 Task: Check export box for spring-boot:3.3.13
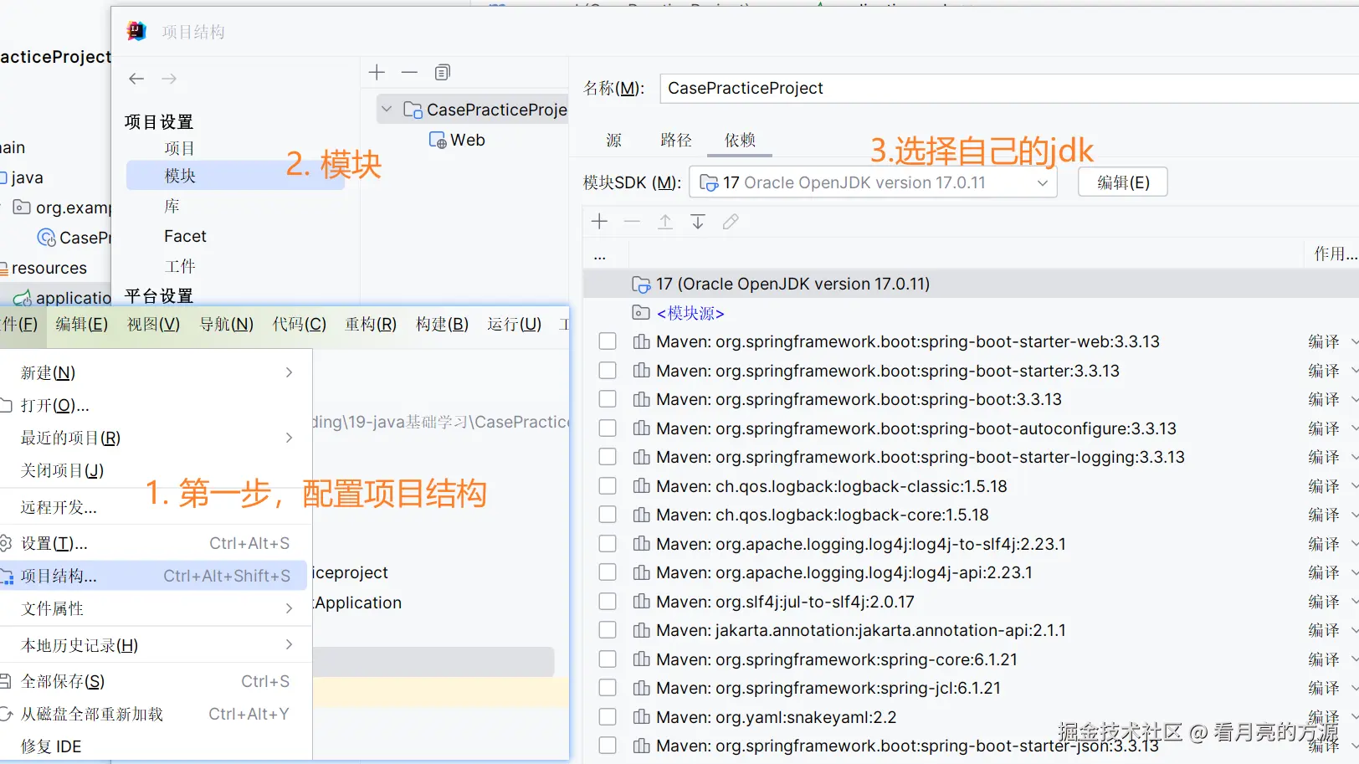coord(608,399)
